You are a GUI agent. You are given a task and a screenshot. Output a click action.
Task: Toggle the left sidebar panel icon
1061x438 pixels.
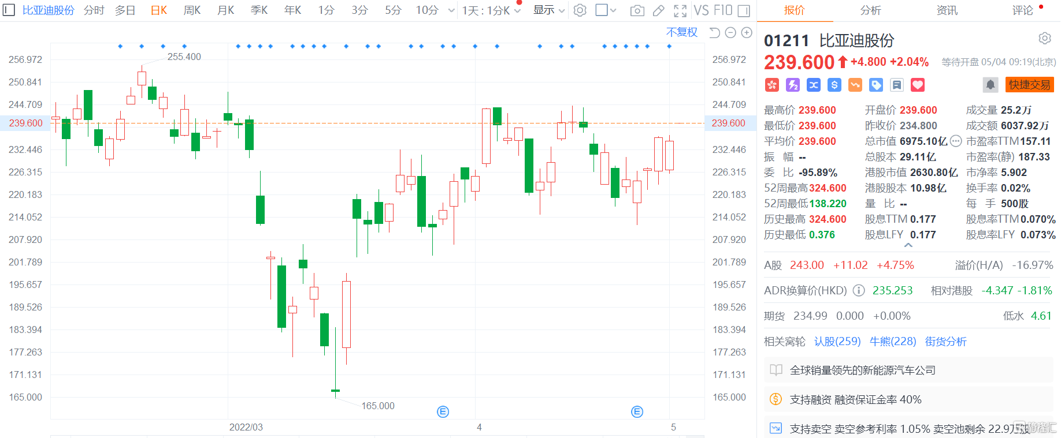8,10
